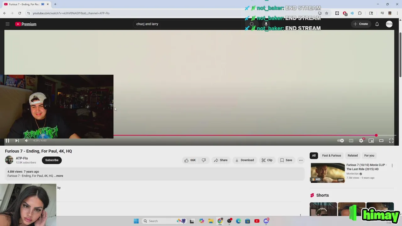Viewport: 402px width, 226px height.
Task: Open the player settings gear
Action: click(x=361, y=141)
